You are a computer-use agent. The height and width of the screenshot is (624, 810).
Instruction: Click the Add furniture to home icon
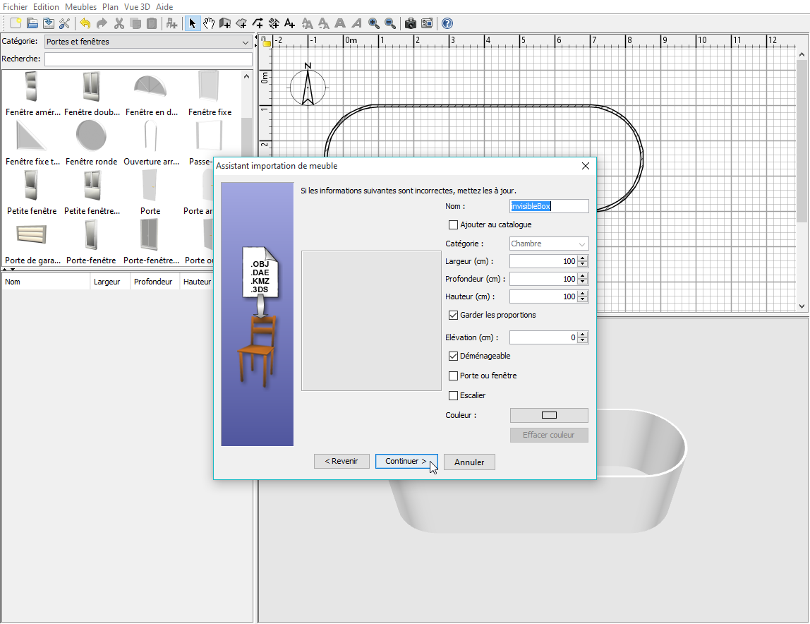(171, 23)
